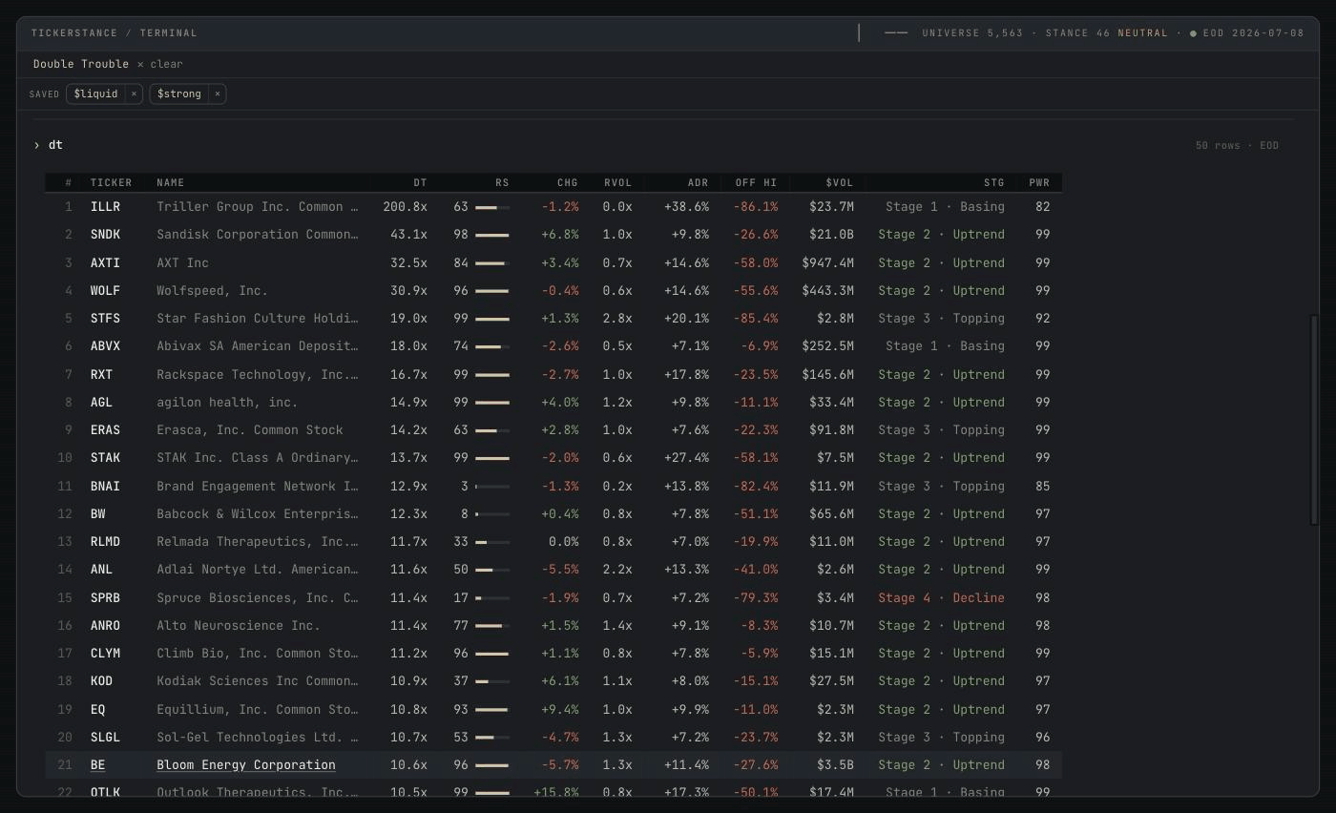Select the ERAS ticker
Viewport: 1336px width, 813px height.
[x=105, y=429]
